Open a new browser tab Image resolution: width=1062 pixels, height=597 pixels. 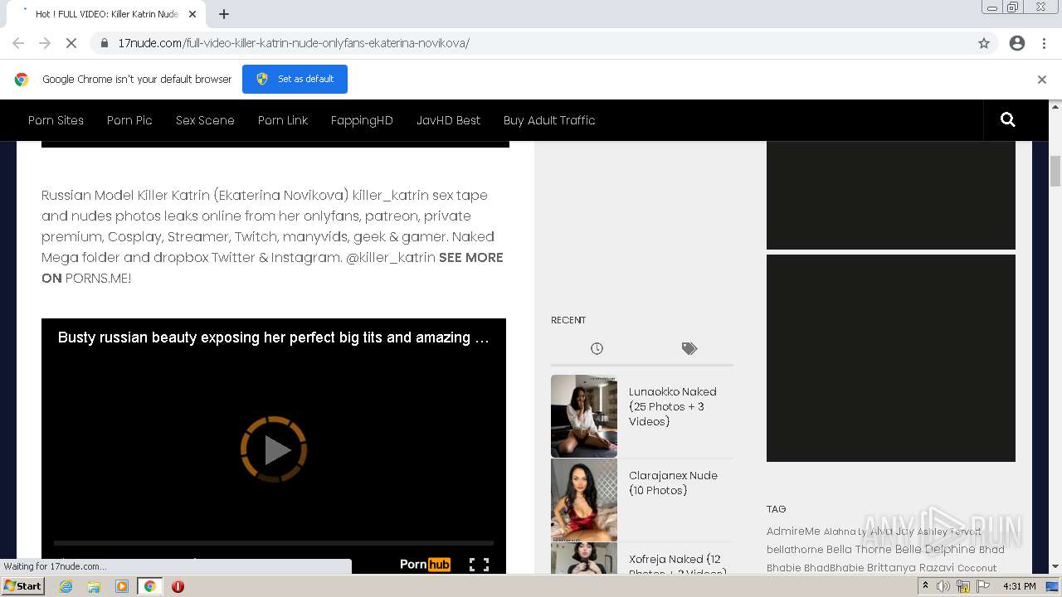(224, 14)
